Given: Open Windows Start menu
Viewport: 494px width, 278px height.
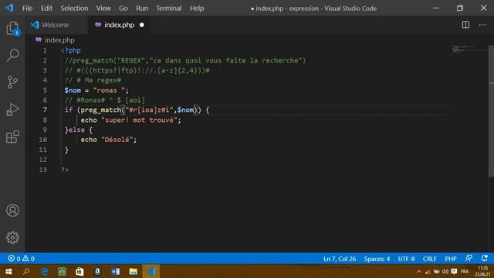Looking at the screenshot, I should click(8, 271).
